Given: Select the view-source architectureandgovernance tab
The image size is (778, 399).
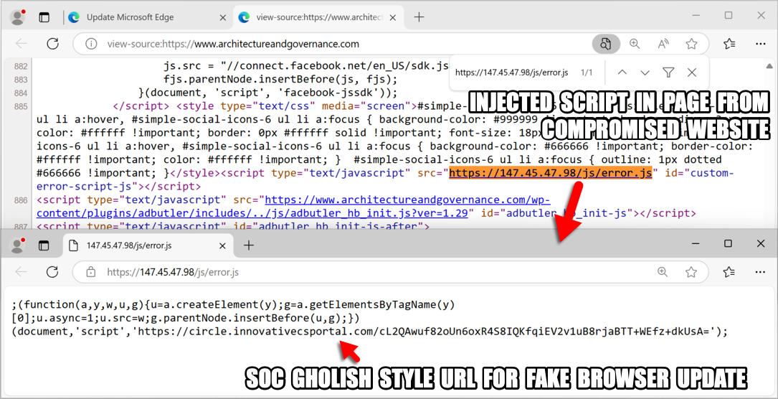Looking at the screenshot, I should coord(320,17).
